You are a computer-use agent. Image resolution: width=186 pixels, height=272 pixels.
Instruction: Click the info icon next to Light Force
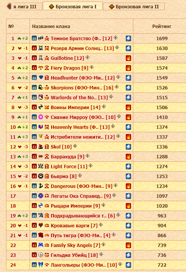91,166
